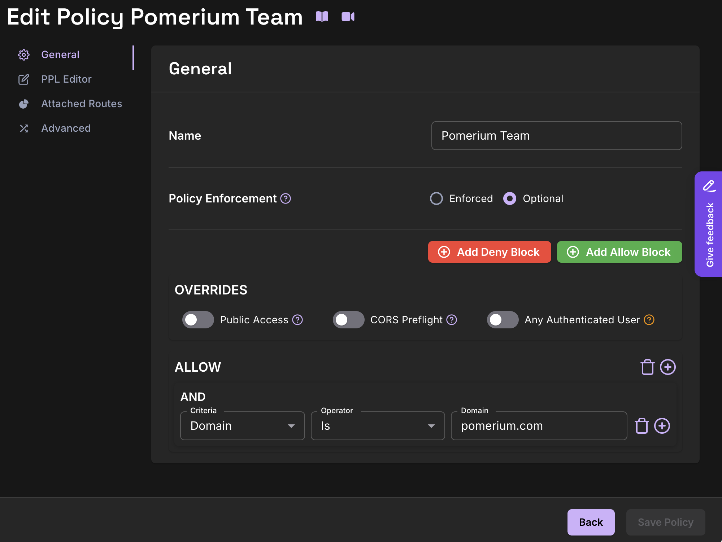Enable the Any Authenticated User switch
722x542 pixels.
[503, 320]
